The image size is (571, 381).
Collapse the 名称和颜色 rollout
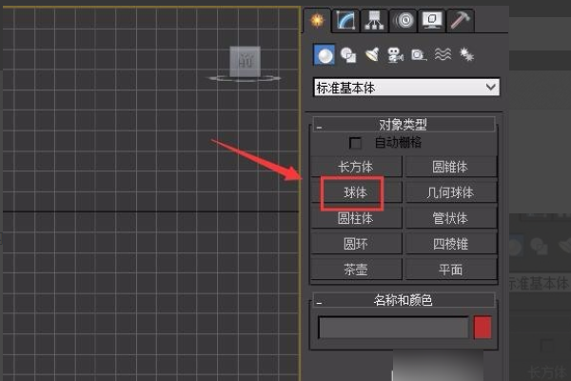click(404, 300)
